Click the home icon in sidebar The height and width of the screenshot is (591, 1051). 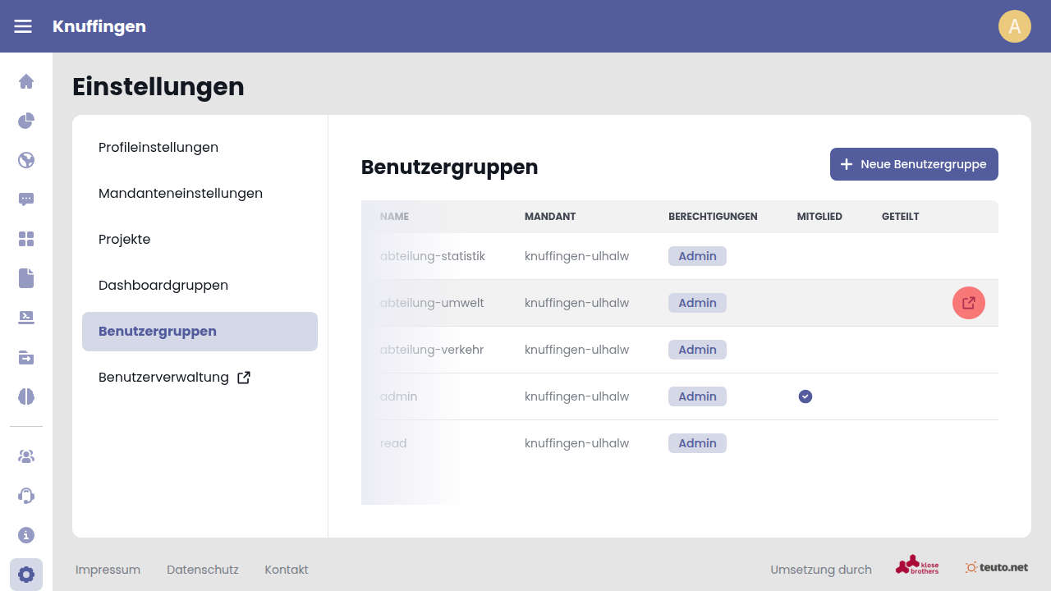(26, 81)
